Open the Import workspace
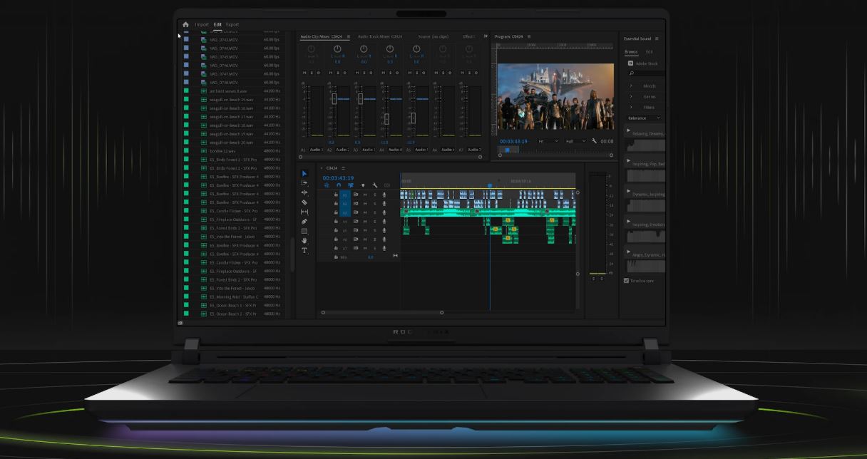The image size is (867, 459). [202, 24]
